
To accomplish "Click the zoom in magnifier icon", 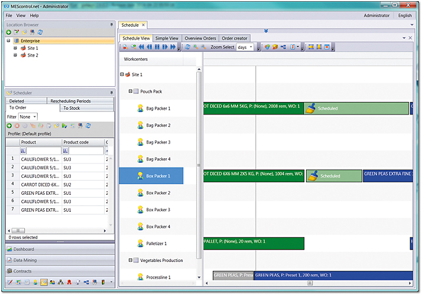I will coord(196,47).
